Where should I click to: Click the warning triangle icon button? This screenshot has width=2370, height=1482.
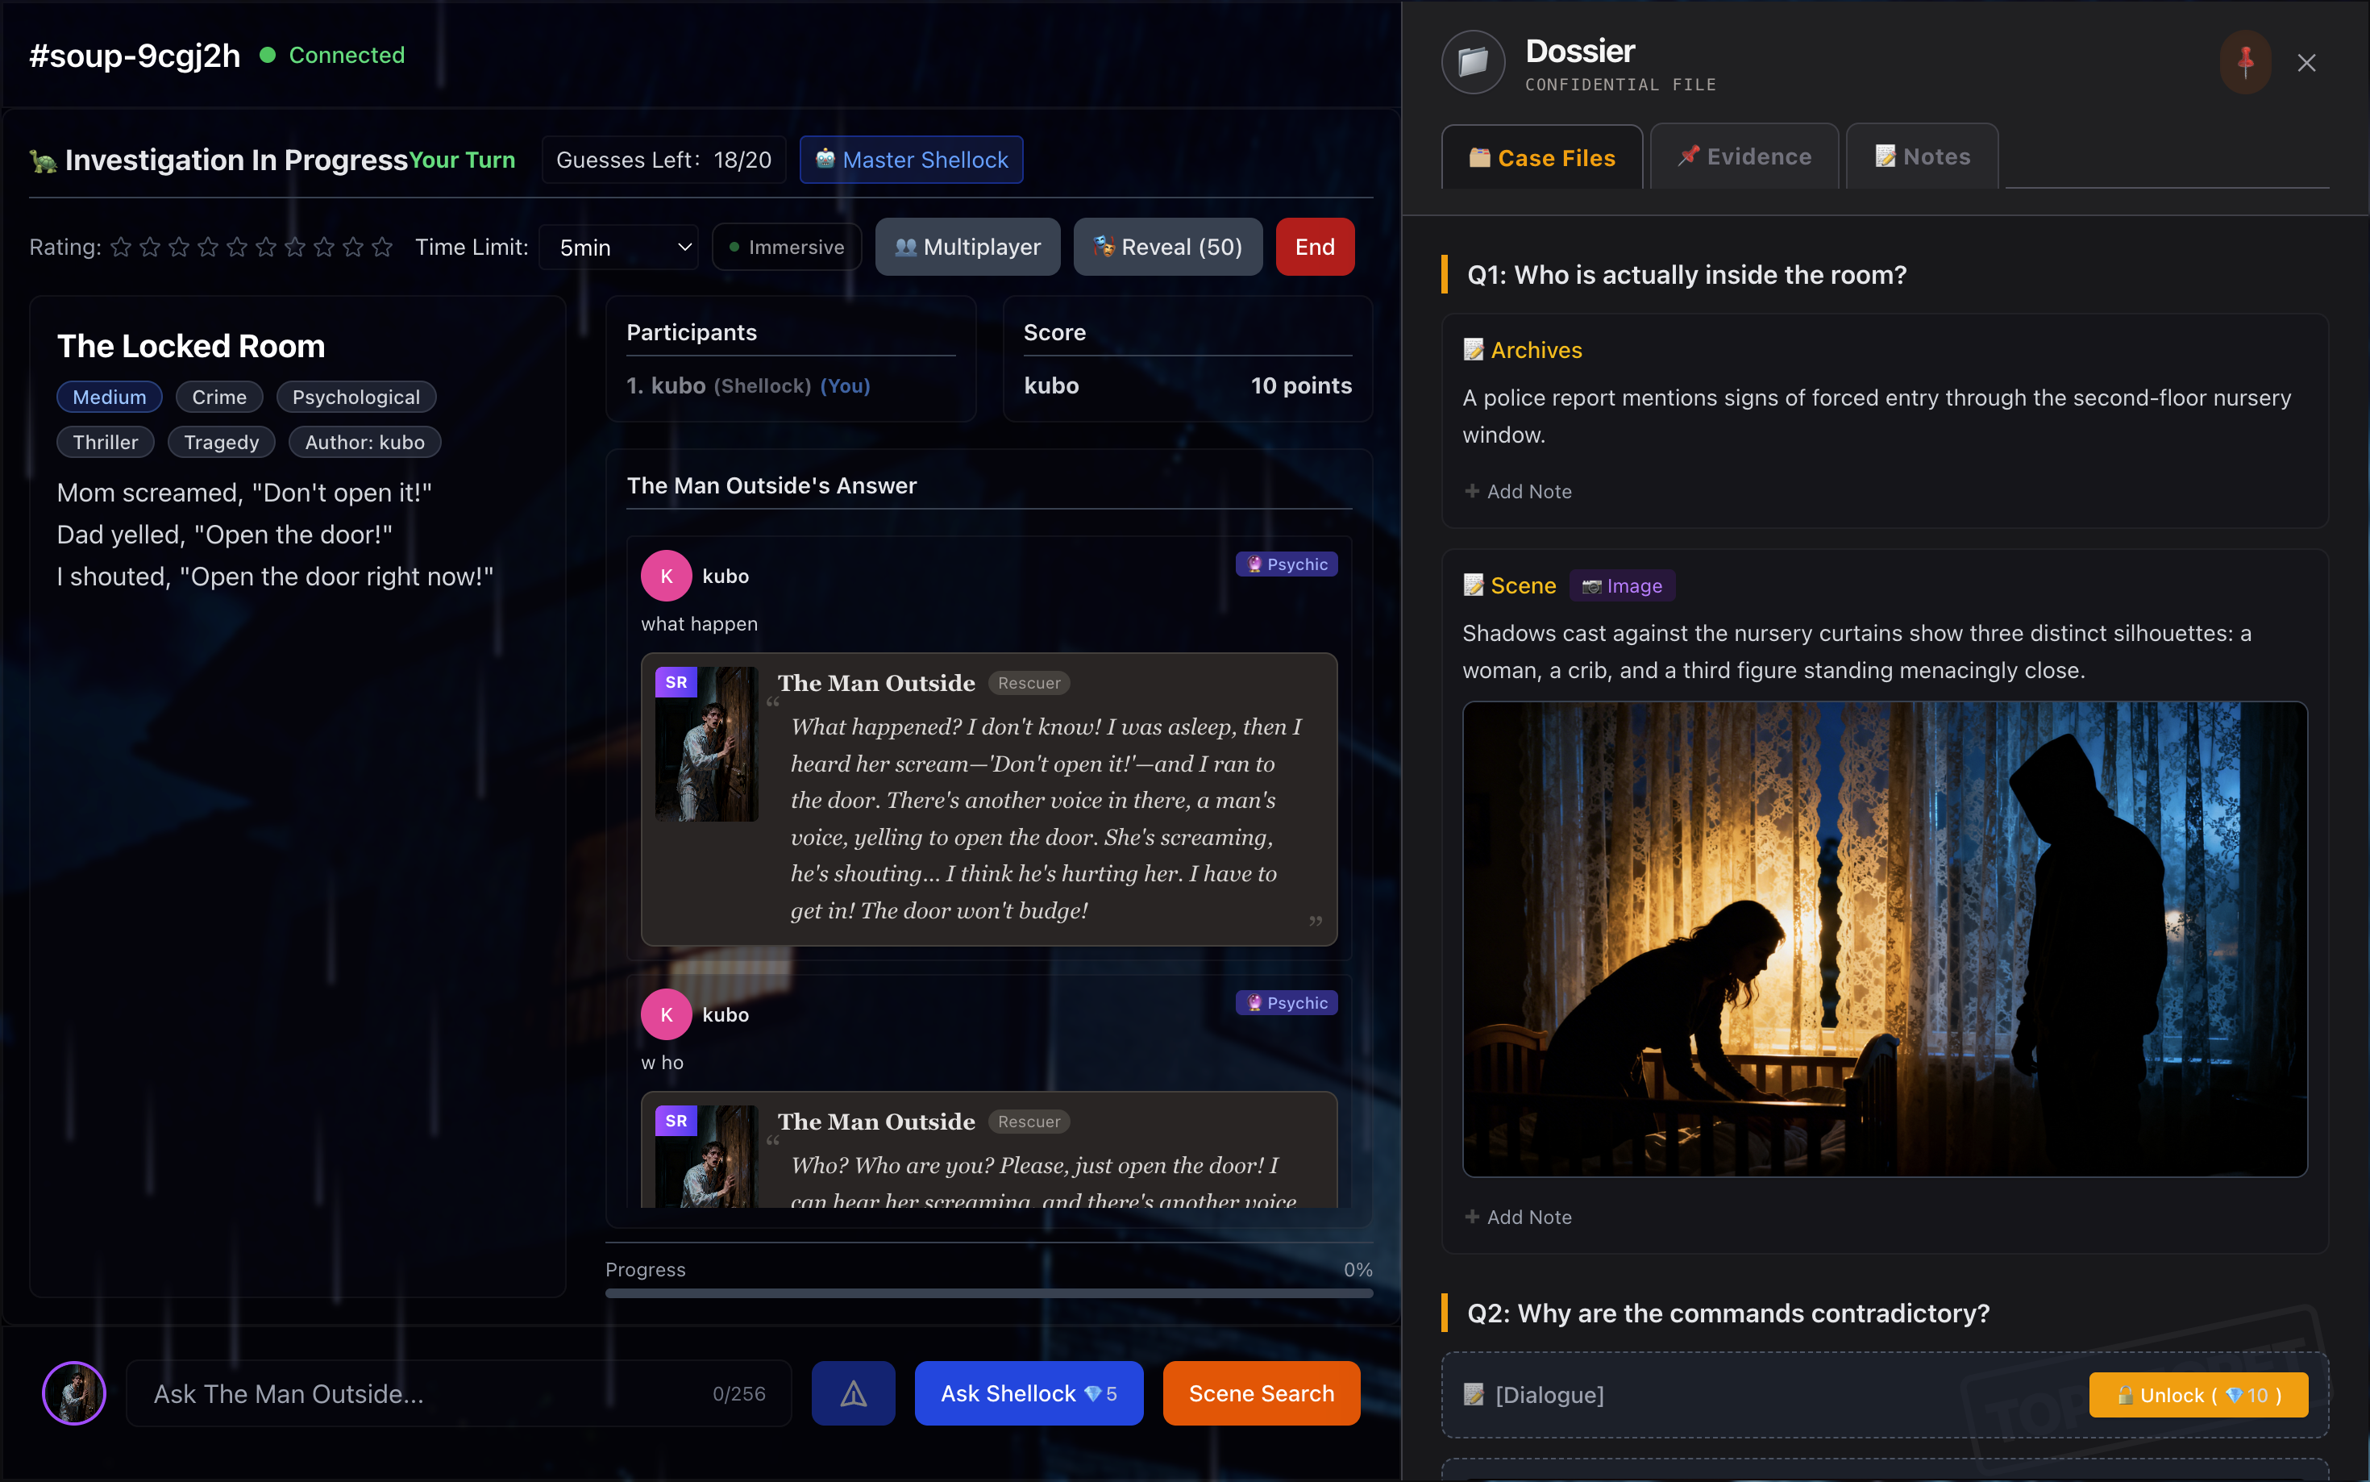tap(852, 1392)
